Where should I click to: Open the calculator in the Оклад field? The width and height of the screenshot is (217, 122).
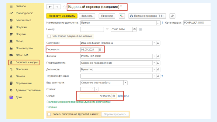tap(114, 96)
